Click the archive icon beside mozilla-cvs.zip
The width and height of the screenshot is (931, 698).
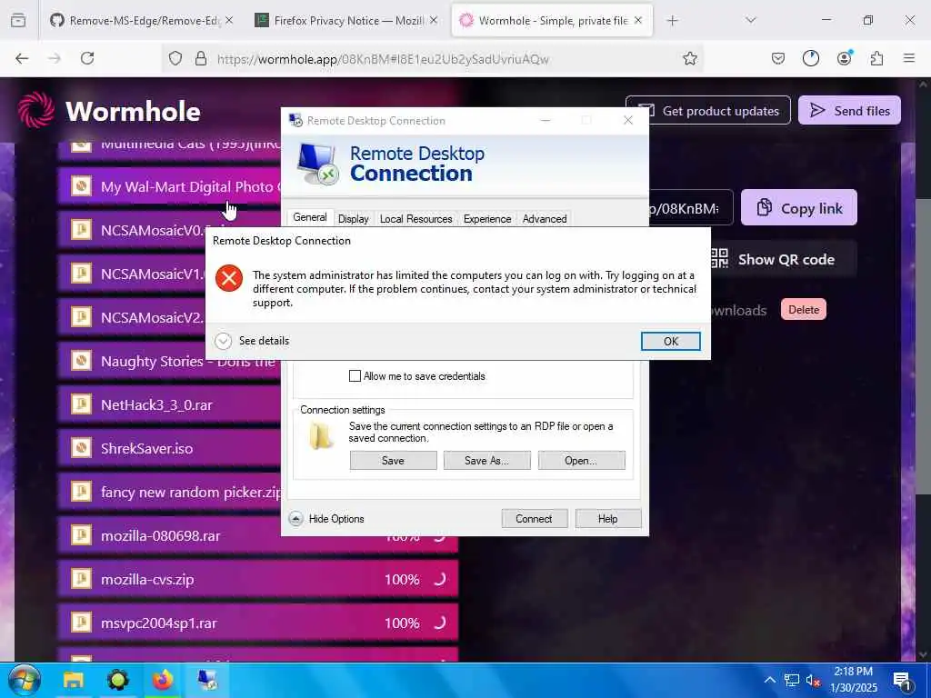[x=81, y=579]
